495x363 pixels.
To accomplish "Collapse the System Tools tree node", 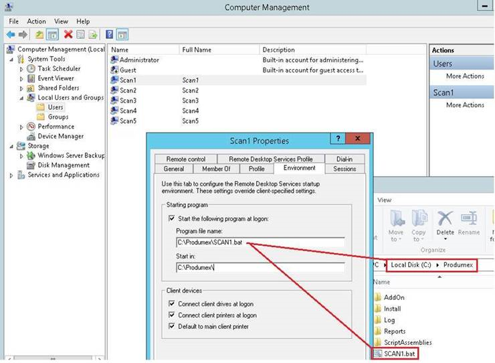I will (x=12, y=59).
